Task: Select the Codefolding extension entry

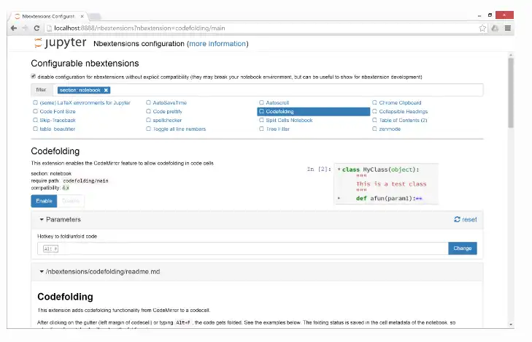Action: coord(314,112)
